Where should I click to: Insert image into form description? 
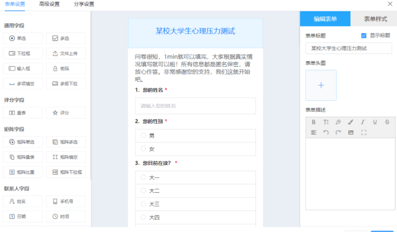point(351,132)
